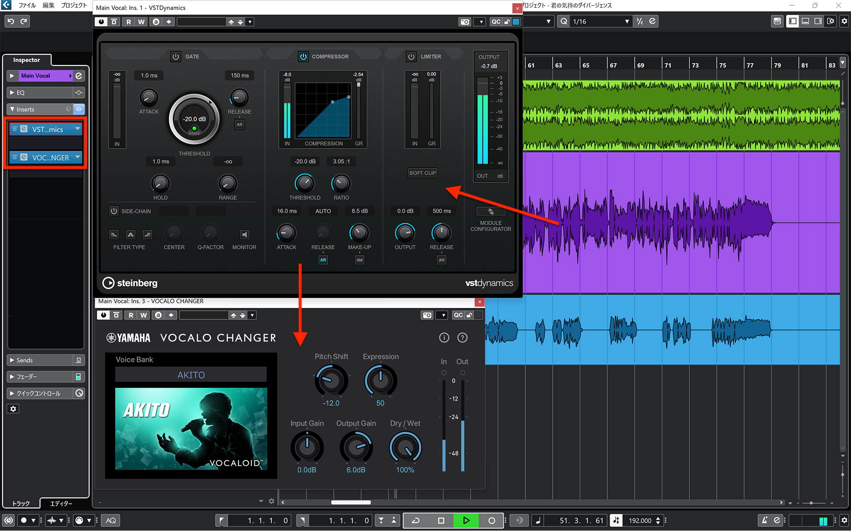This screenshot has width=851, height=531.
Task: Click the info icon on VOCALO CHANGER
Action: (444, 337)
